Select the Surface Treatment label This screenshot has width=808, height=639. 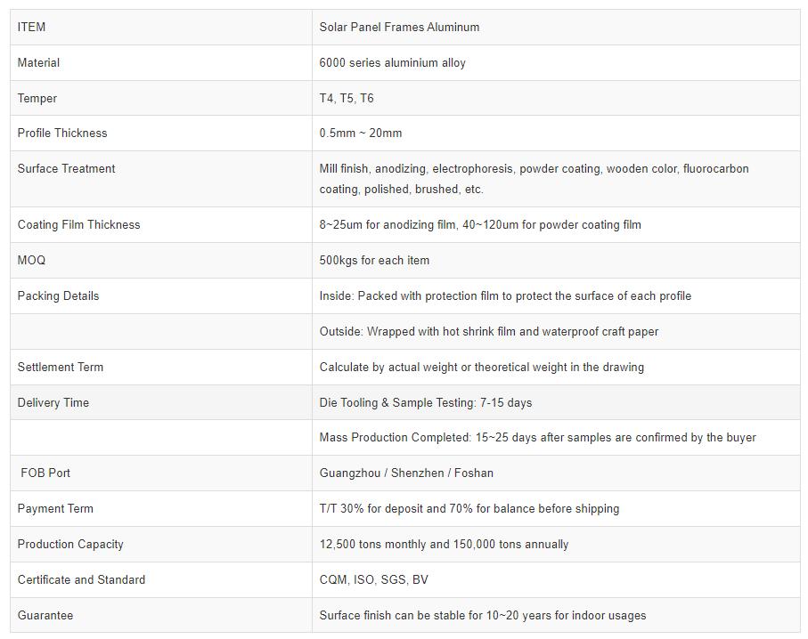(67, 169)
